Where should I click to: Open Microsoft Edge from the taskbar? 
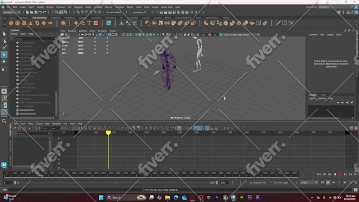tap(176, 197)
